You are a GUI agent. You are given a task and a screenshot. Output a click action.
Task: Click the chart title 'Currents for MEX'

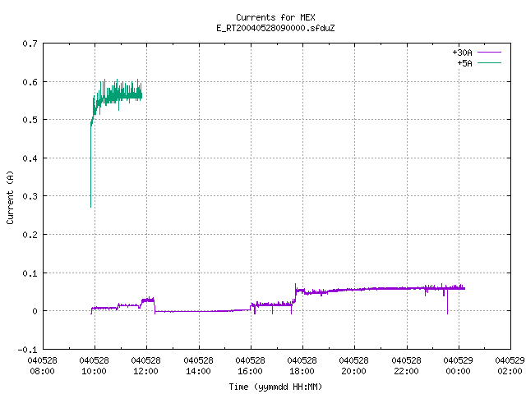(275, 17)
